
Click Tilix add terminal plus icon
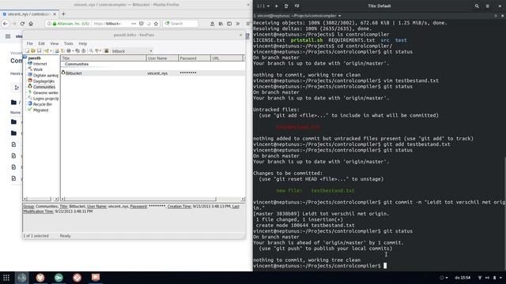tap(276, 6)
